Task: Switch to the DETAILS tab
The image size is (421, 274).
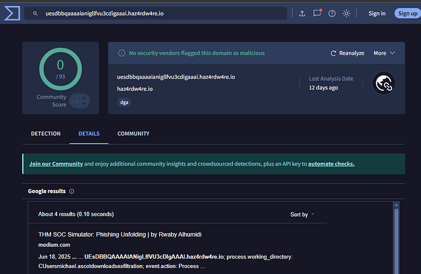Action: point(89,133)
